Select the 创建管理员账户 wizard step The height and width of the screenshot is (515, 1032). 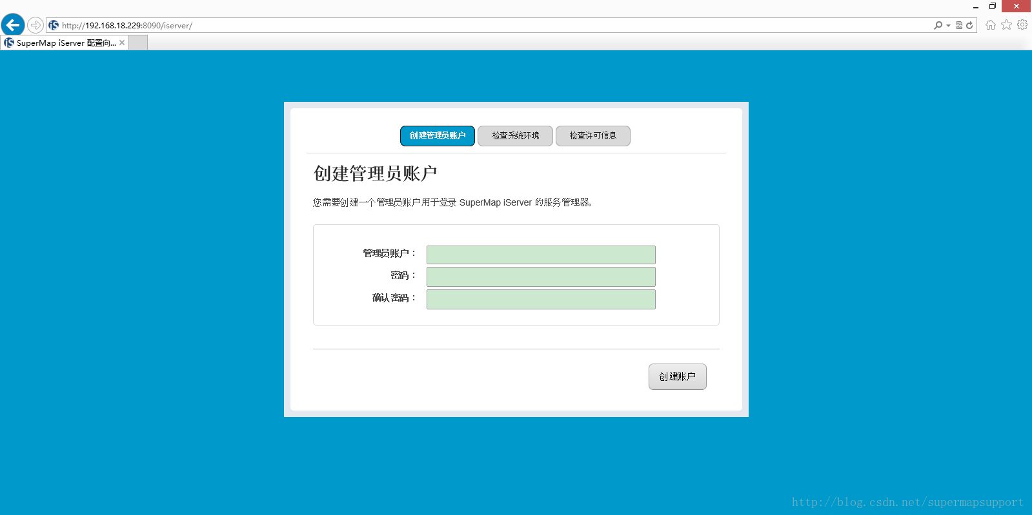(x=438, y=136)
